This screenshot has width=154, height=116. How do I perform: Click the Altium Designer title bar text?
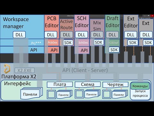[x=71, y=16]
